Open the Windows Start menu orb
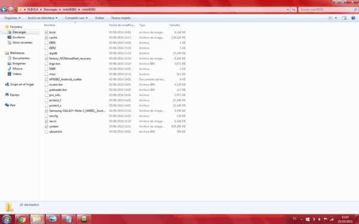The image size is (359, 224). tap(7, 219)
